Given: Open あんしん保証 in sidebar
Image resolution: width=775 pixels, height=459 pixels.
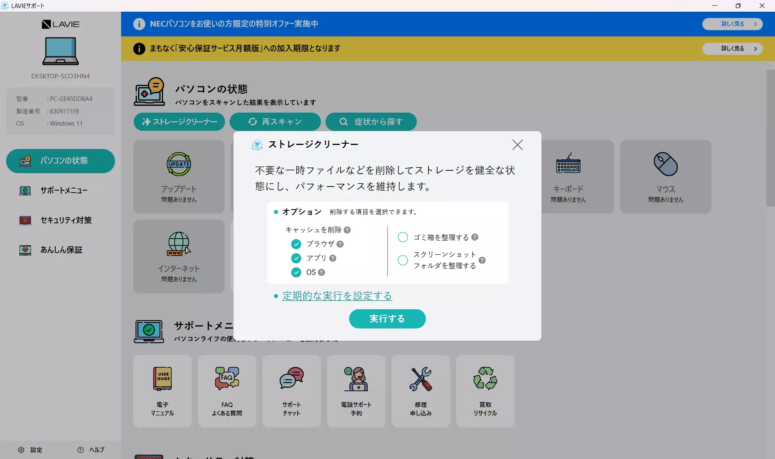Looking at the screenshot, I should [61, 250].
